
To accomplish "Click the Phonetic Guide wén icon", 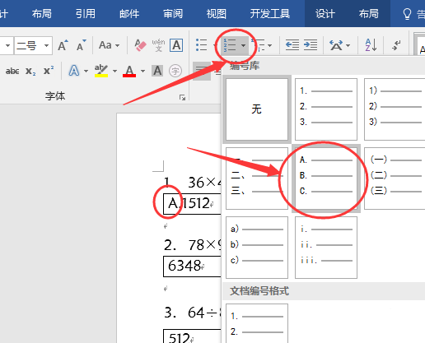I will pyautogui.click(x=158, y=45).
